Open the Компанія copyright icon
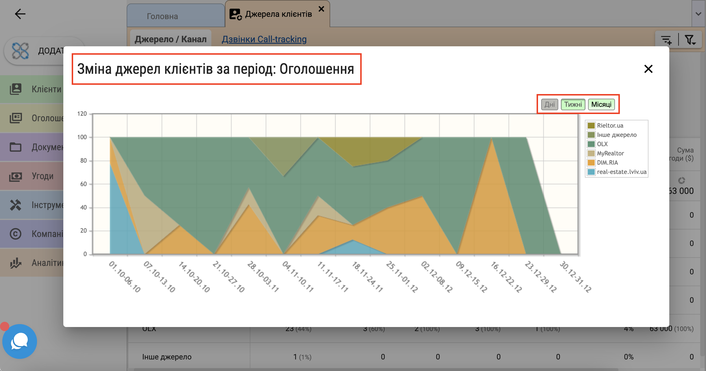Viewport: 706px width, 371px height. tap(16, 234)
